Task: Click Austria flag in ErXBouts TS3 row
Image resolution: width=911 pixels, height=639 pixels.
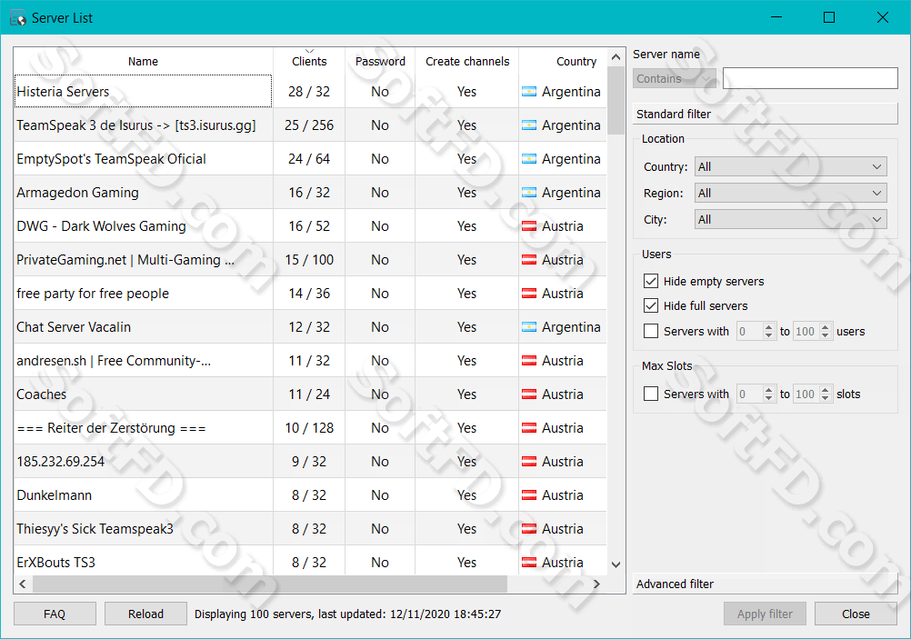Action: tap(529, 563)
